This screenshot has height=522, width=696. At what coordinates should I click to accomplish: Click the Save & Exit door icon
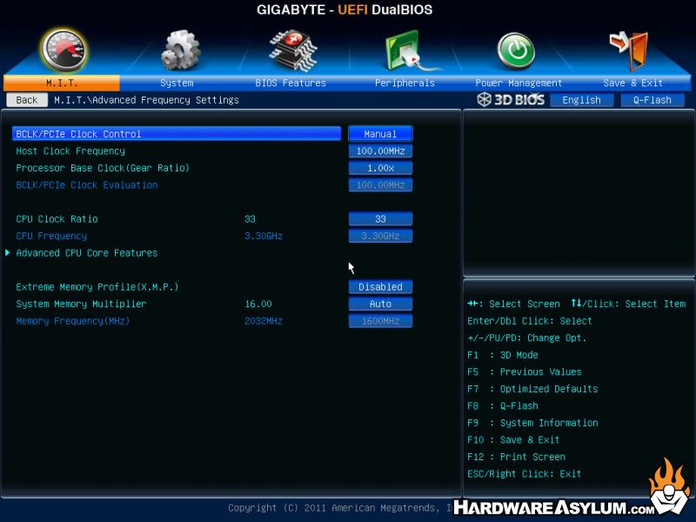click(x=629, y=51)
